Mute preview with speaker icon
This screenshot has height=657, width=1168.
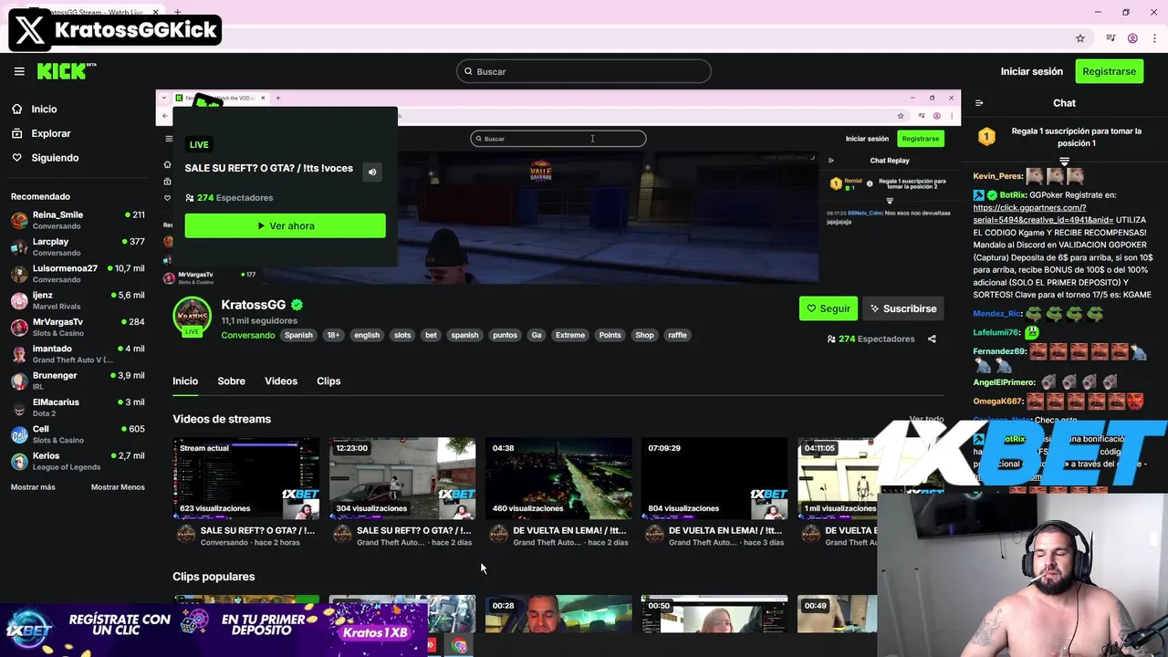click(x=372, y=172)
